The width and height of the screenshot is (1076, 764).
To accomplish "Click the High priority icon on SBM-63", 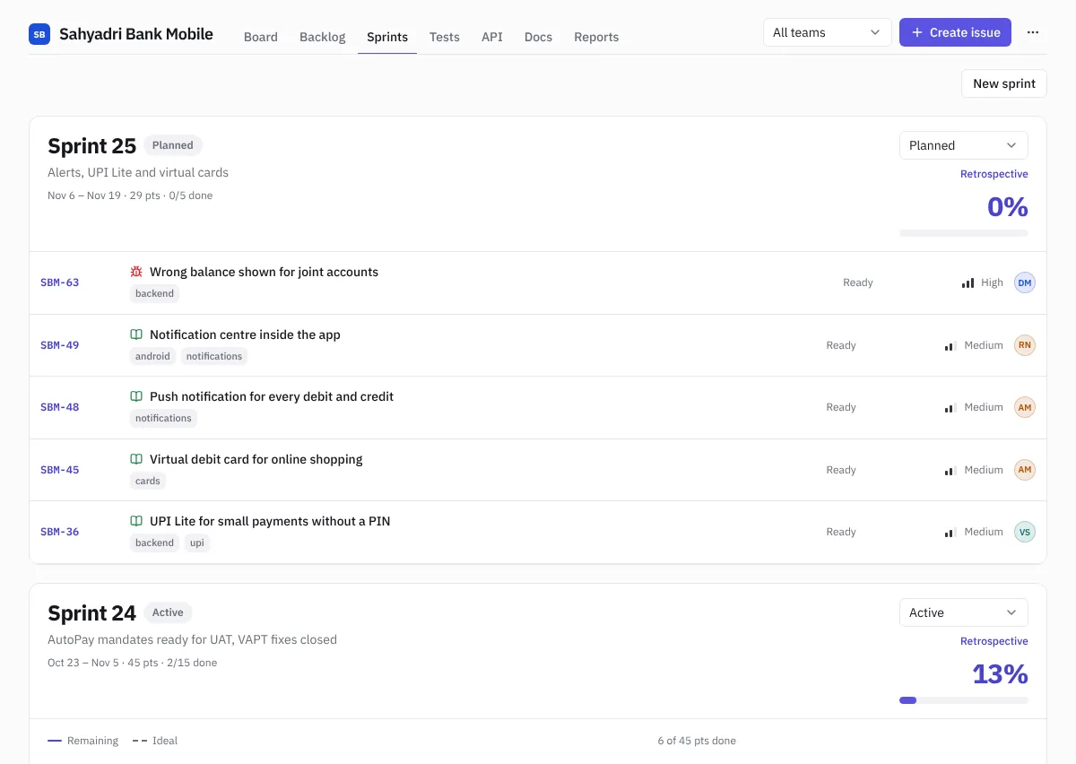I will [968, 282].
